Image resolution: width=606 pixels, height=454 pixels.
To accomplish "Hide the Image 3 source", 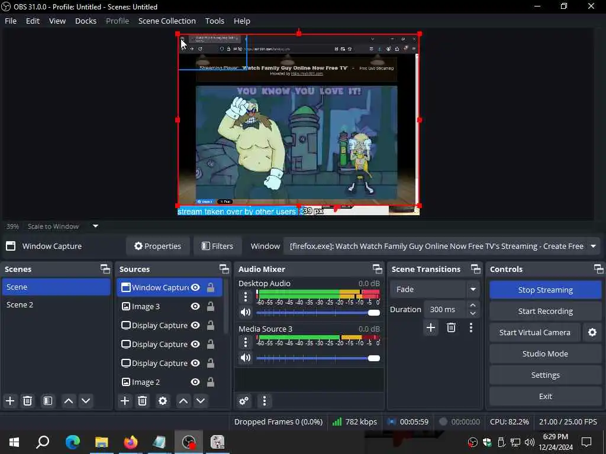I will (195, 306).
